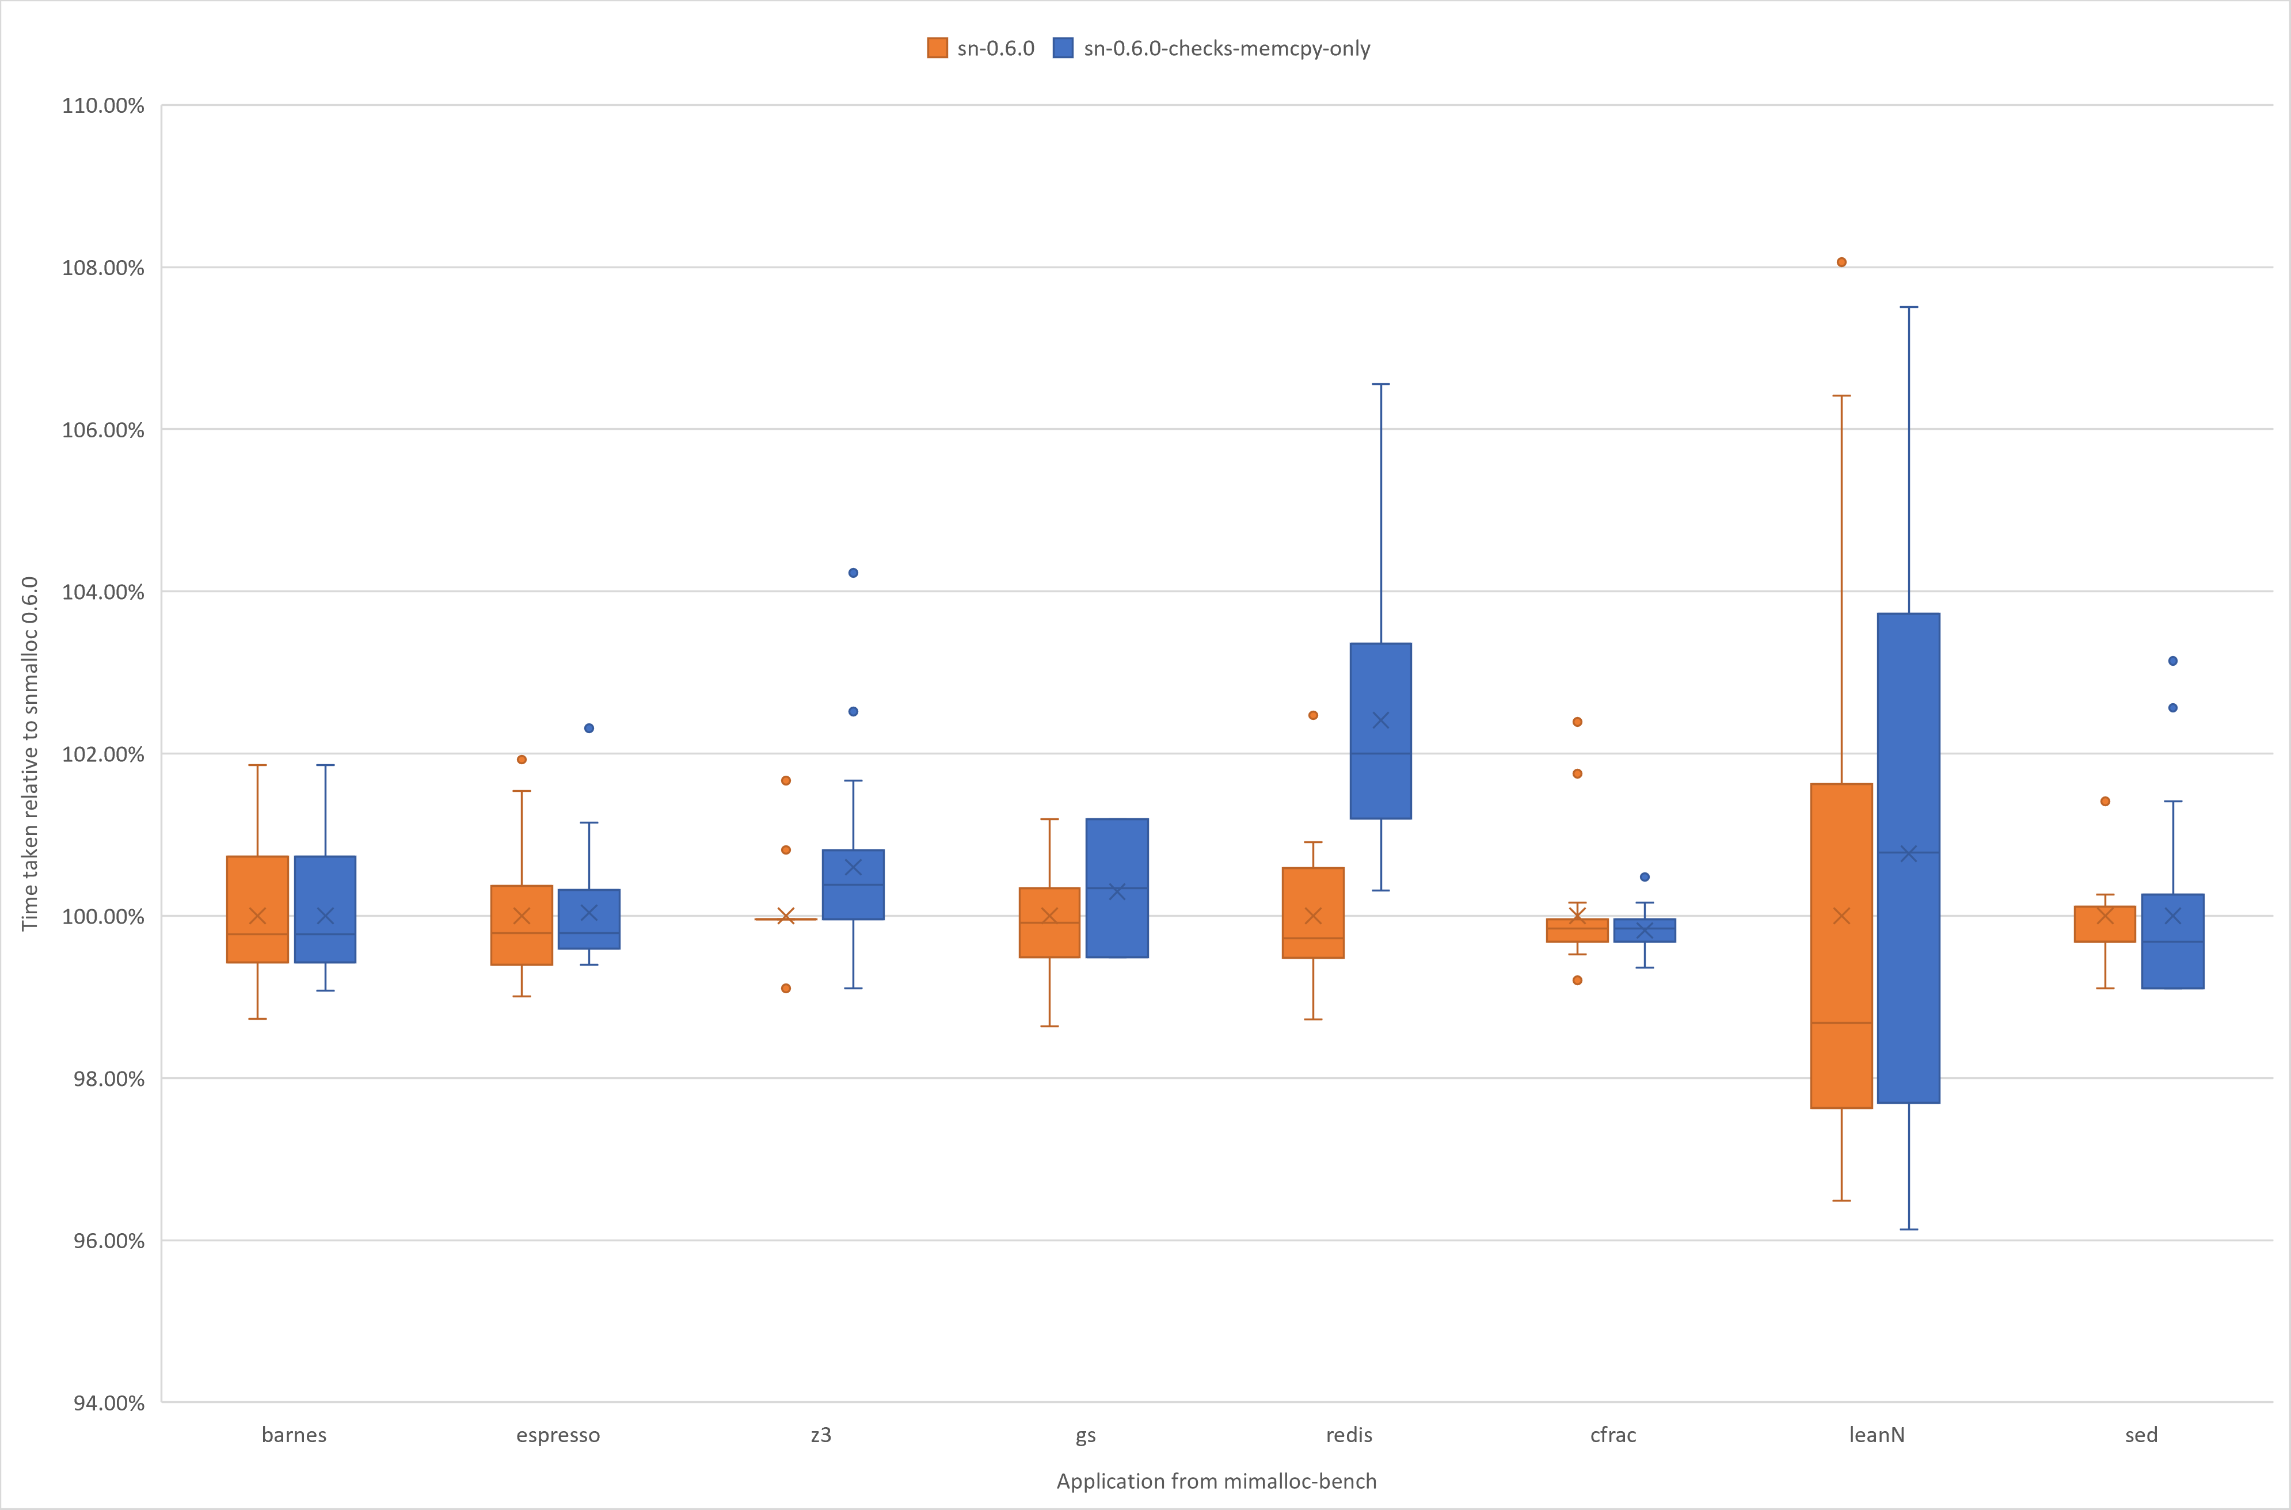Click the blue gs box

(1117, 888)
